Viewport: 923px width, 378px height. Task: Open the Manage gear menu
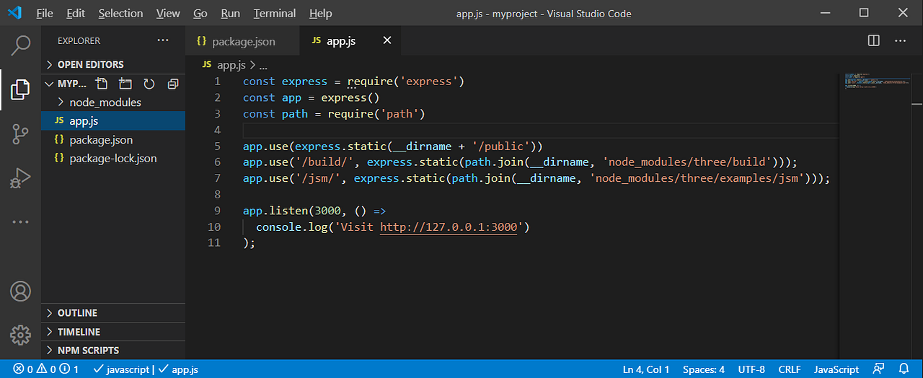20,335
